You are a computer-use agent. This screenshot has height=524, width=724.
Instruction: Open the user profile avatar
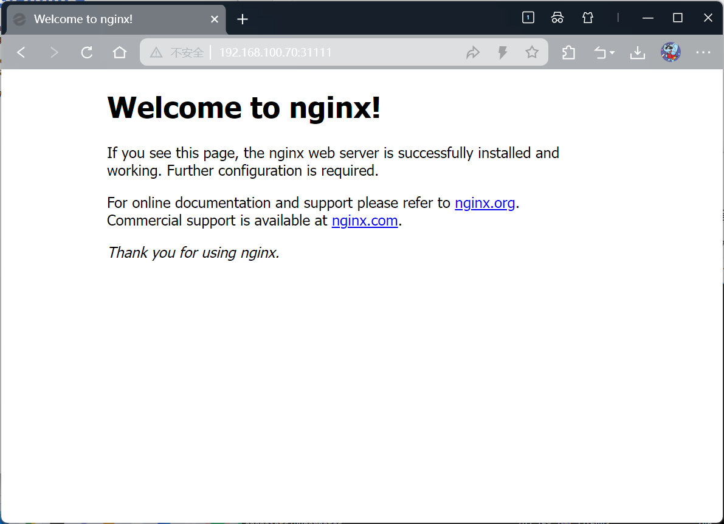pyautogui.click(x=671, y=52)
